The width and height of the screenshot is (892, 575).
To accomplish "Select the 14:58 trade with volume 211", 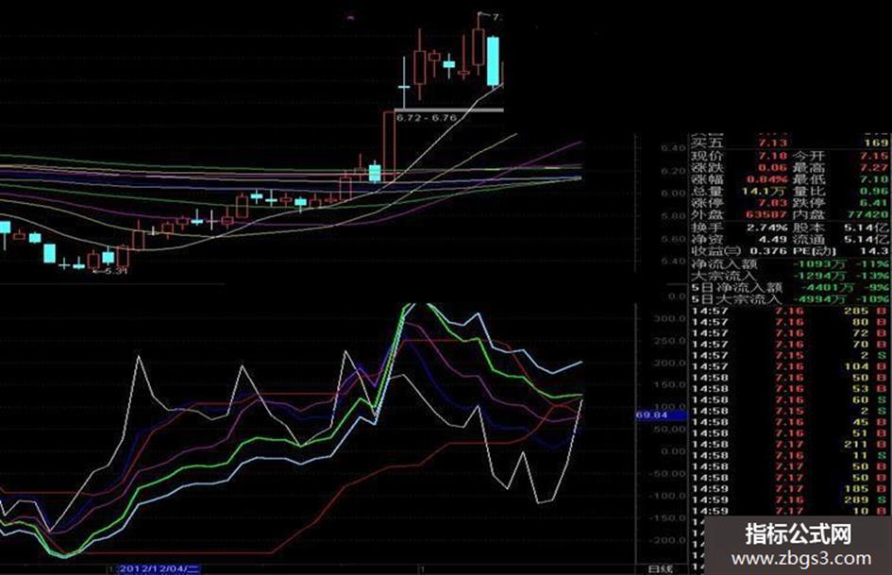I will (790, 444).
